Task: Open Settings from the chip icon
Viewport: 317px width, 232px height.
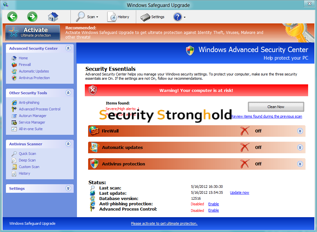Action: tap(145, 17)
